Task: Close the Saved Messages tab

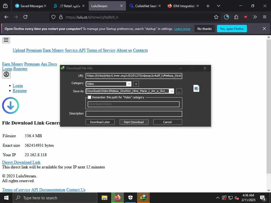Action: [45, 6]
